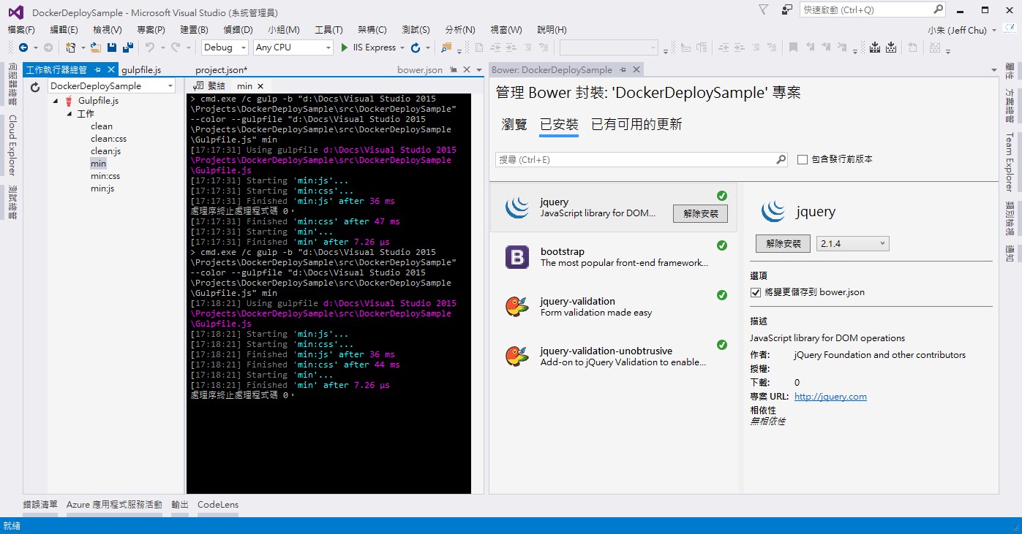
Task: Open the 建置(B) menu
Action: coord(194,30)
